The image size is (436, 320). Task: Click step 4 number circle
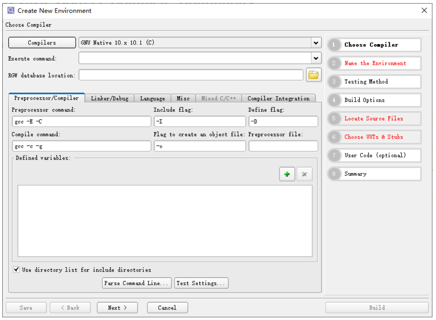334,100
